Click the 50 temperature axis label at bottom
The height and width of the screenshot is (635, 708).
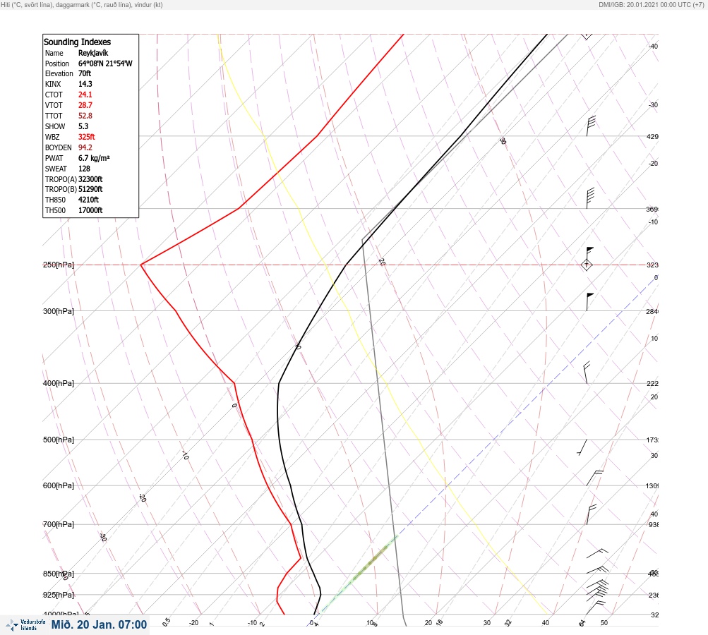point(604,623)
